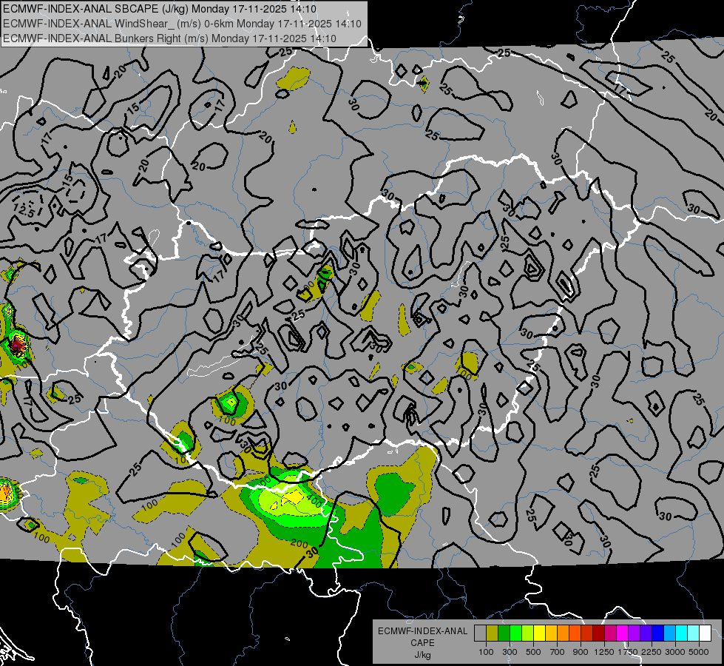Click legend value 100
Viewport: 724px width, 666px height.
486,652
